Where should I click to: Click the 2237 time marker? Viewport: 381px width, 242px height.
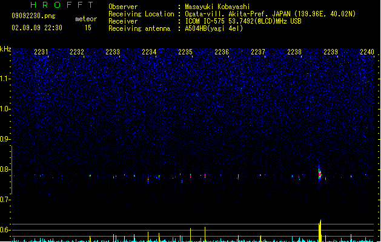pos(258,52)
